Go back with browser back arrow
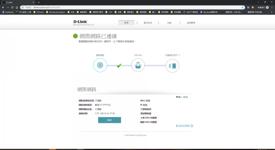The width and height of the screenshot is (275, 150). pyautogui.click(x=3, y=7)
